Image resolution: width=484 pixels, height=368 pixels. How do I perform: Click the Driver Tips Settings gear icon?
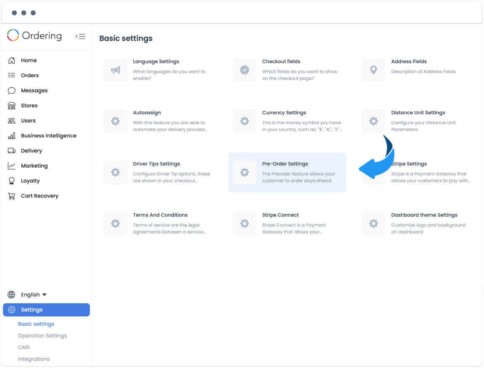pos(115,172)
